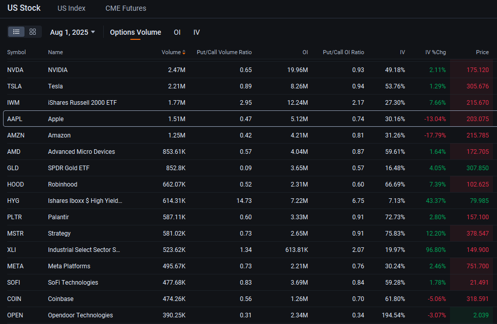The image size is (497, 324).
Task: Sort by Name column header
Action: pyautogui.click(x=56, y=52)
